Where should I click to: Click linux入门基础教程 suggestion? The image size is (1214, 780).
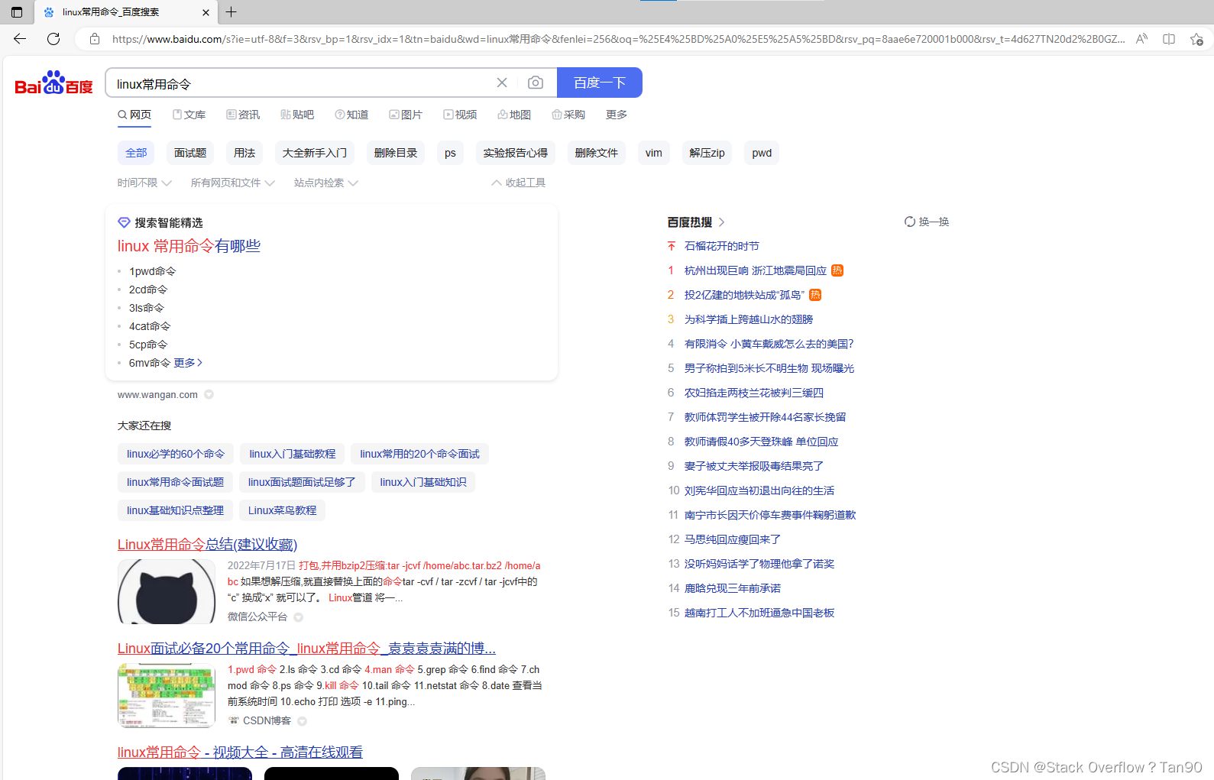293,454
